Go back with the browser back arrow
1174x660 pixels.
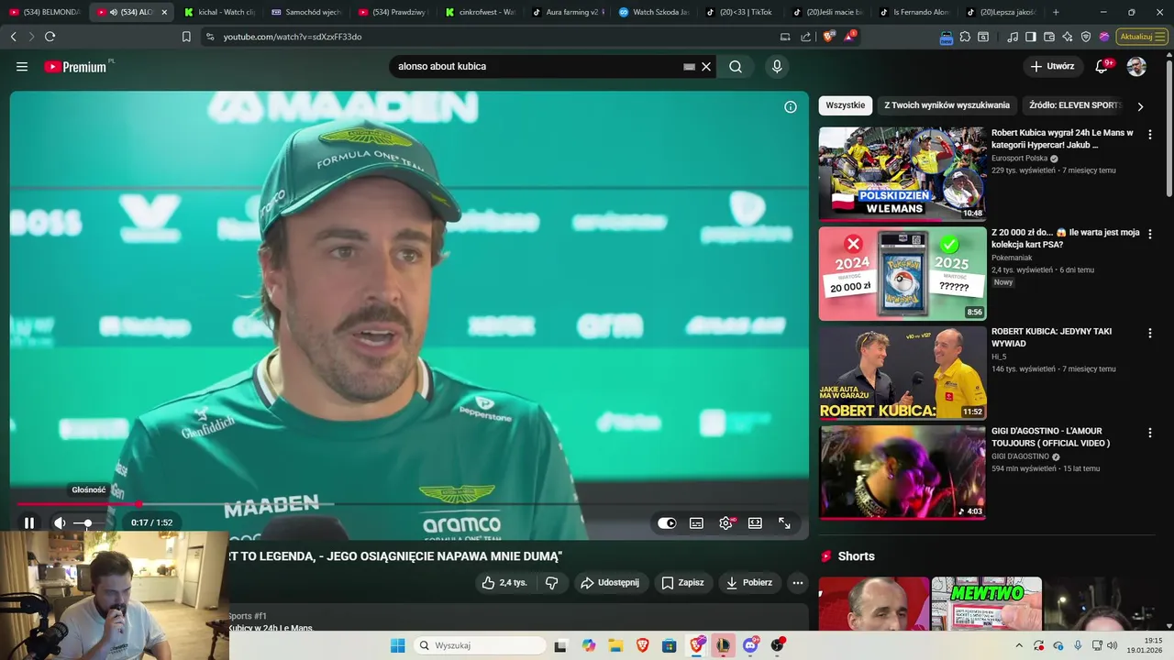13,37
